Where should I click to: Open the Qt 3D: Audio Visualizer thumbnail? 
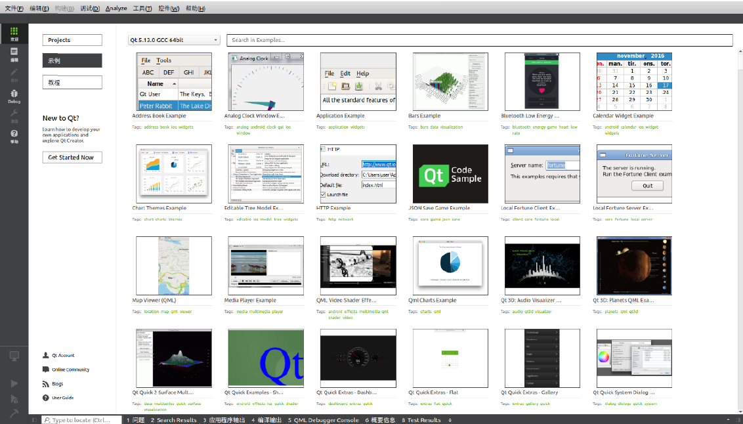tap(542, 266)
